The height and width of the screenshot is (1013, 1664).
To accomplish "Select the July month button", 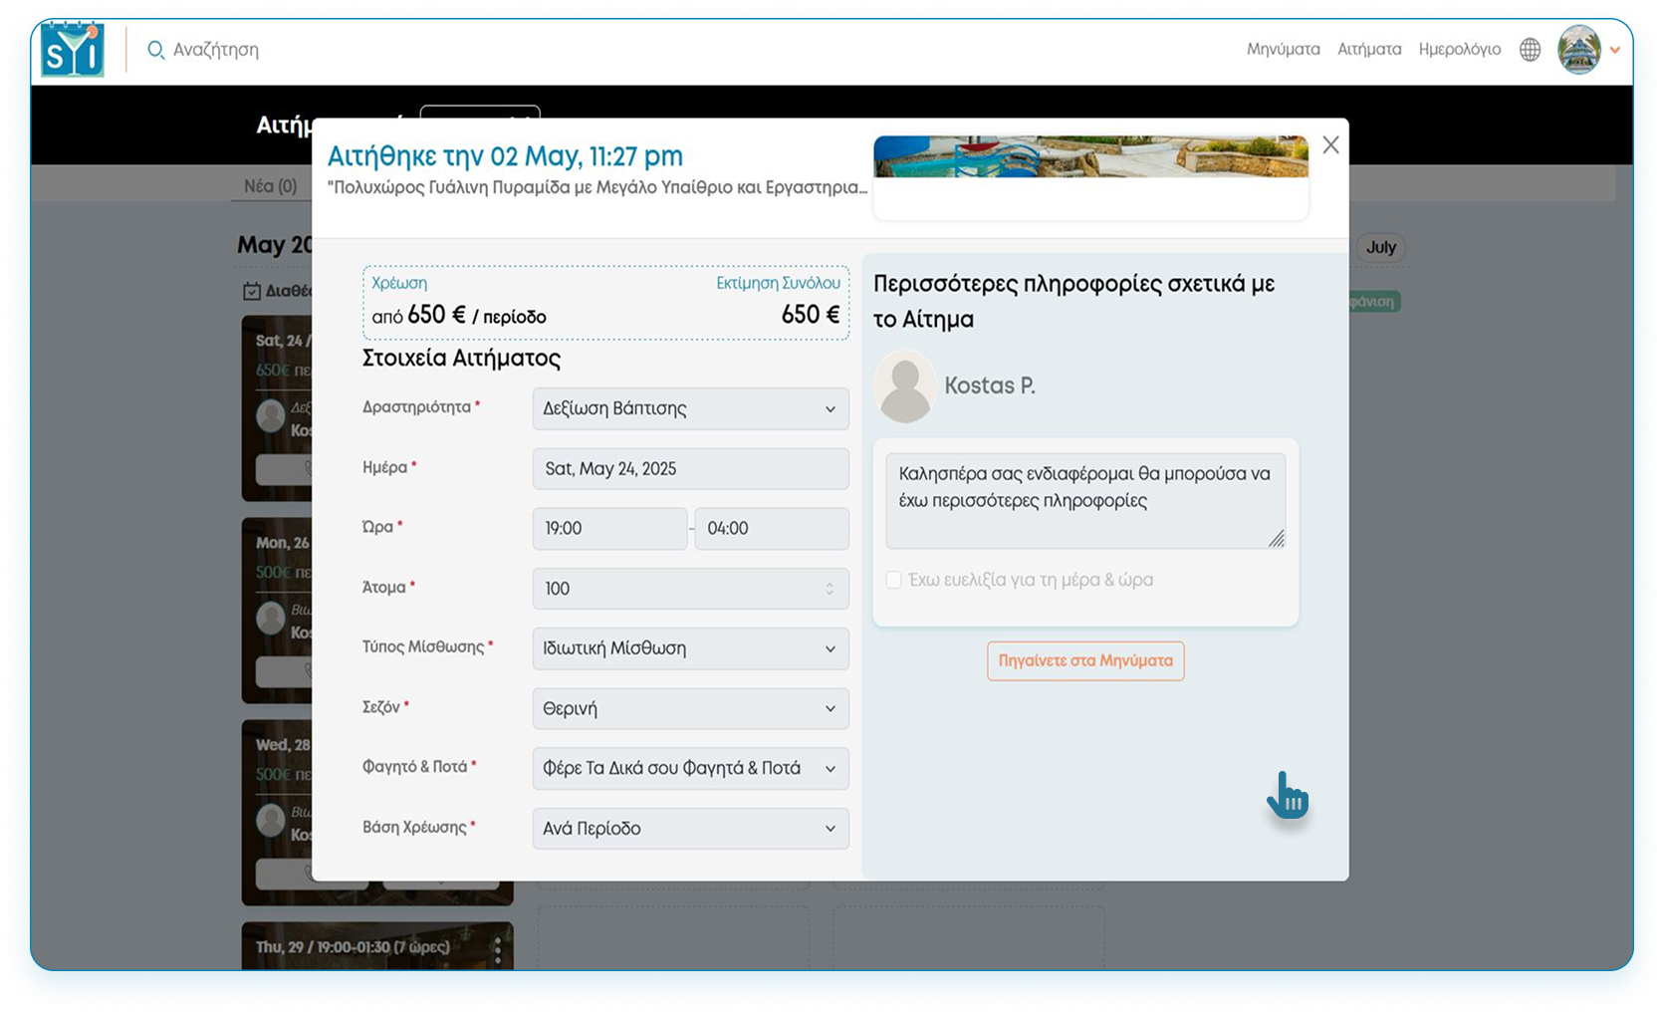I will pos(1380,247).
